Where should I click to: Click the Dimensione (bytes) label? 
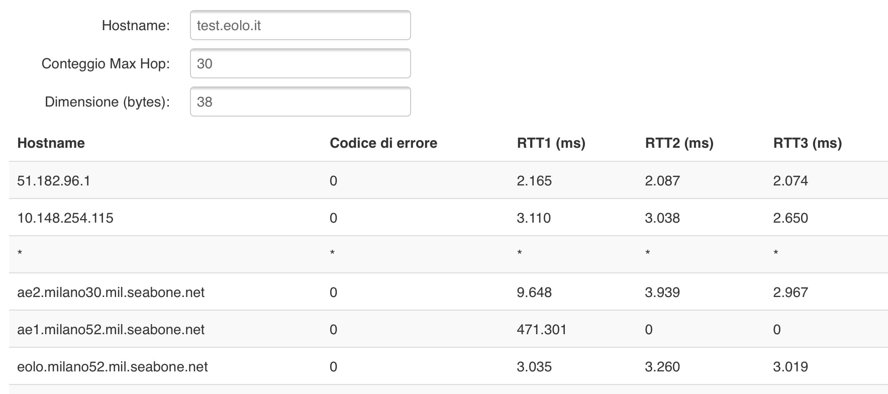point(107,102)
